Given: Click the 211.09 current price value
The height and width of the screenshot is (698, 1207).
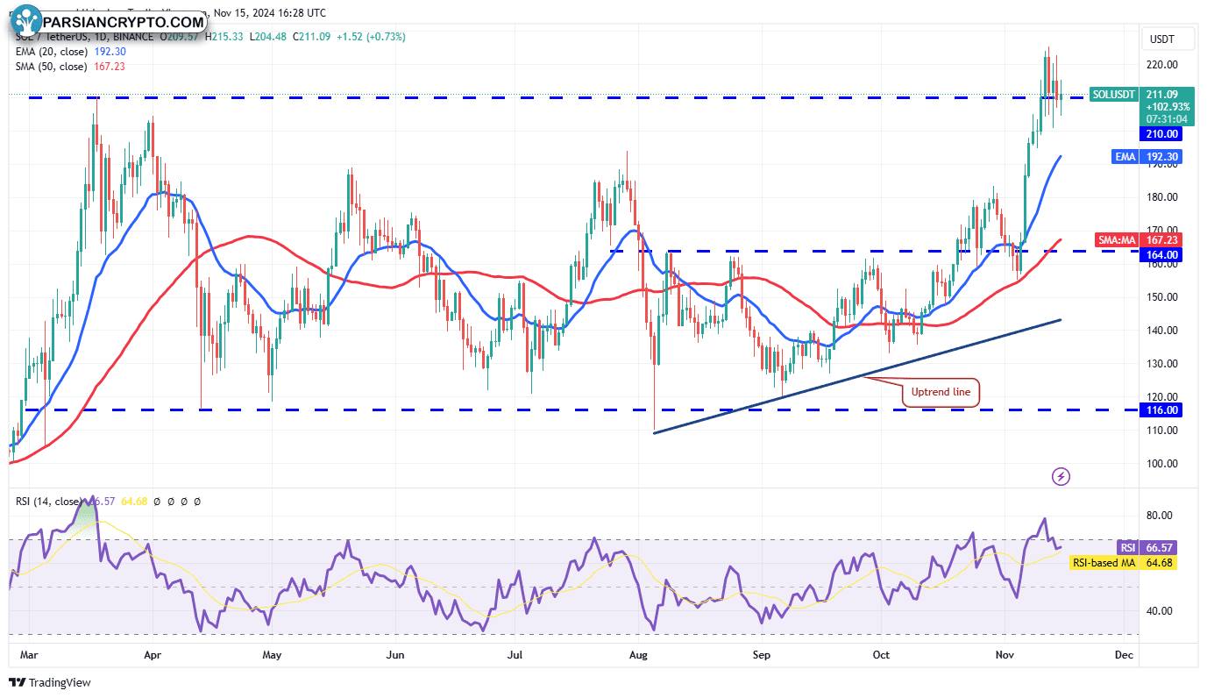Looking at the screenshot, I should [x=1161, y=94].
